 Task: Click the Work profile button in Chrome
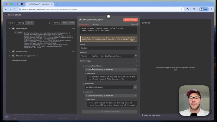pyautogui.click(x=204, y=9)
